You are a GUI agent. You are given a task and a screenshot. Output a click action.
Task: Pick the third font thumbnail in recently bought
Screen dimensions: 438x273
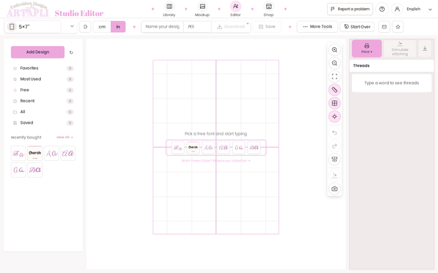(51, 153)
